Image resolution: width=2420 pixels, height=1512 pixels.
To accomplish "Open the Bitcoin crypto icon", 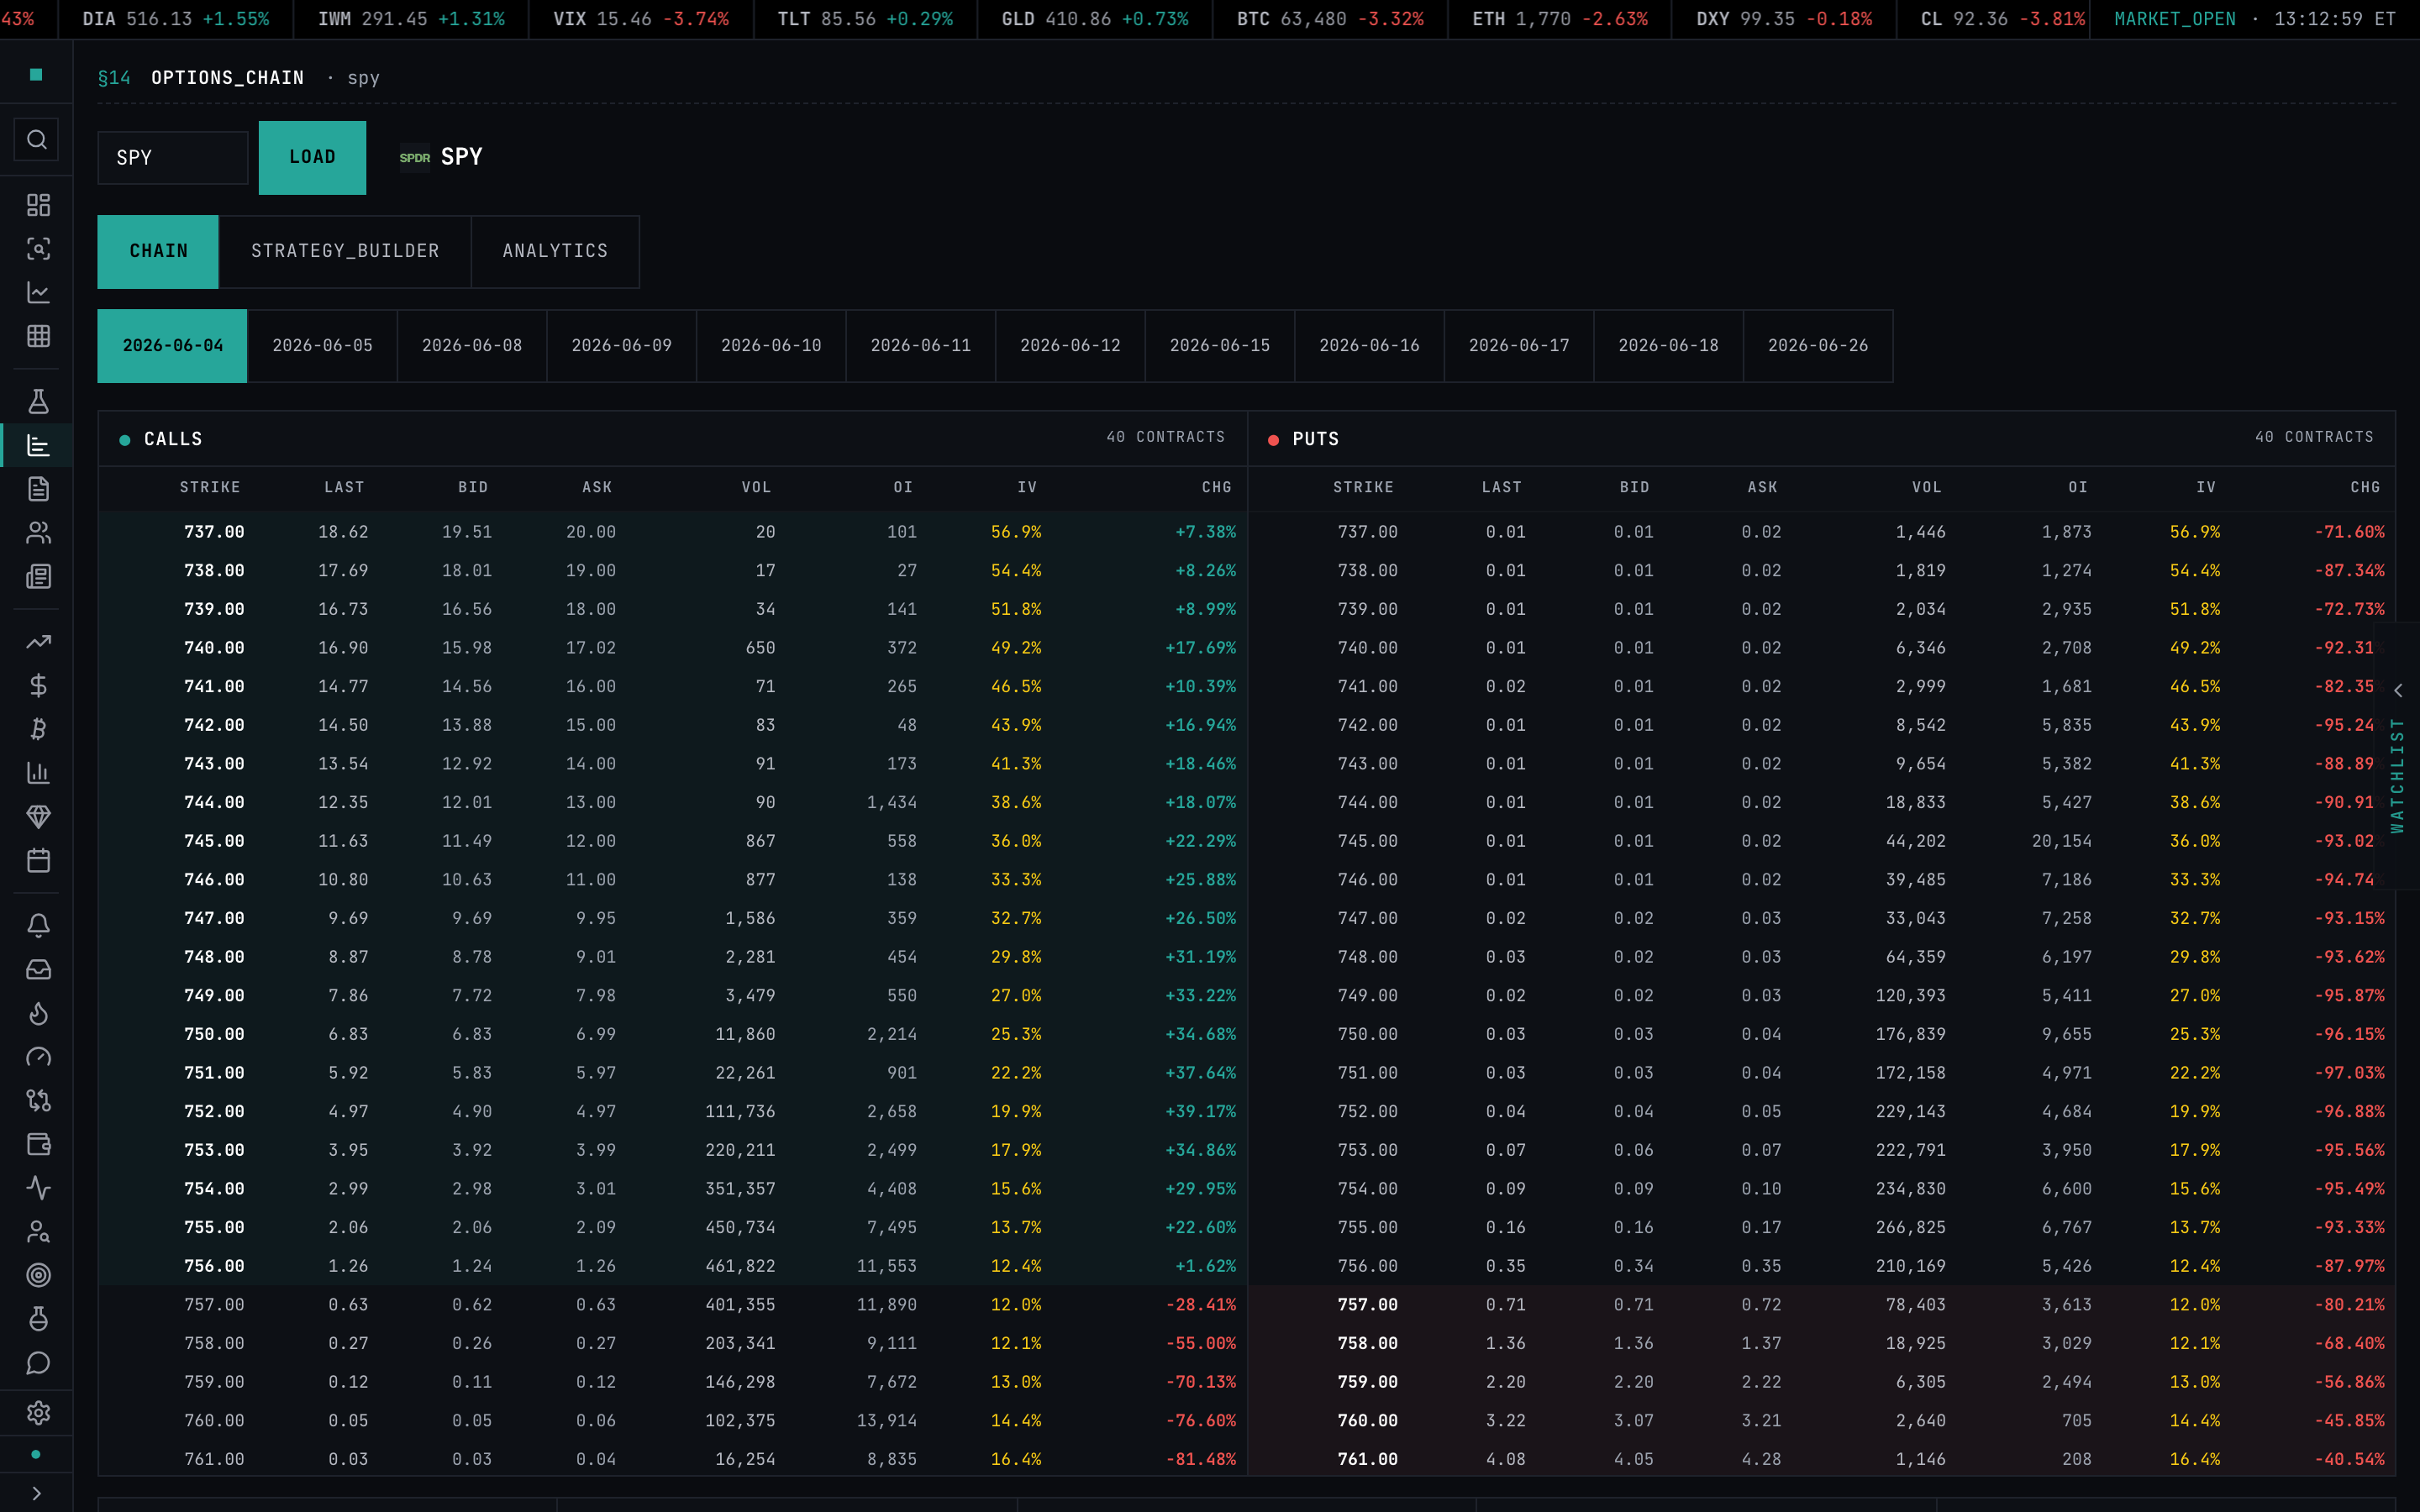I will [x=38, y=730].
